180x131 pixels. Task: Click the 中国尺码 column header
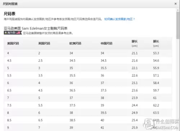click(107, 43)
